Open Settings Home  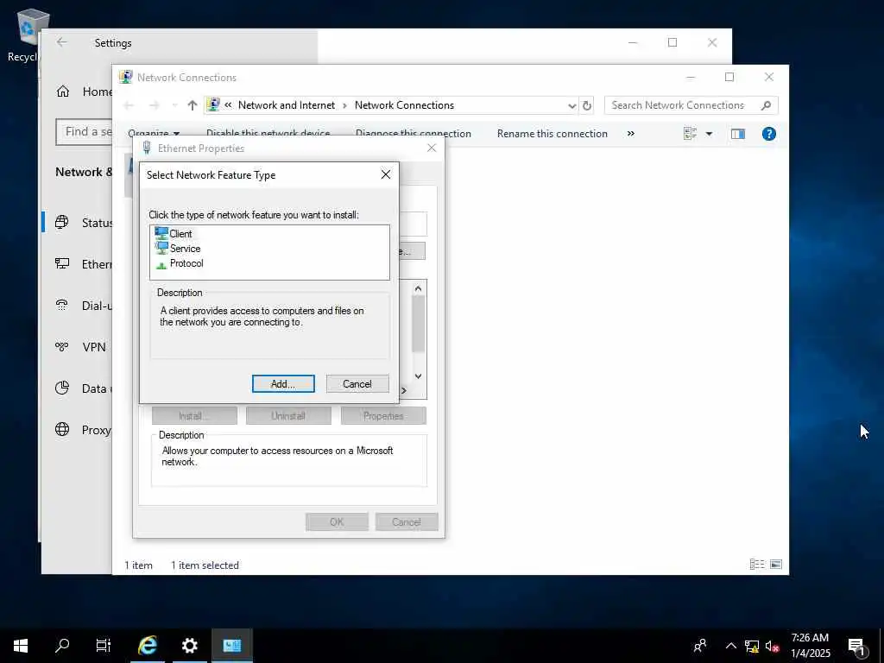[84, 92]
